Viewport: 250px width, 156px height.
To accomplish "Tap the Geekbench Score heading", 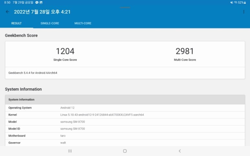I will tap(21, 35).
